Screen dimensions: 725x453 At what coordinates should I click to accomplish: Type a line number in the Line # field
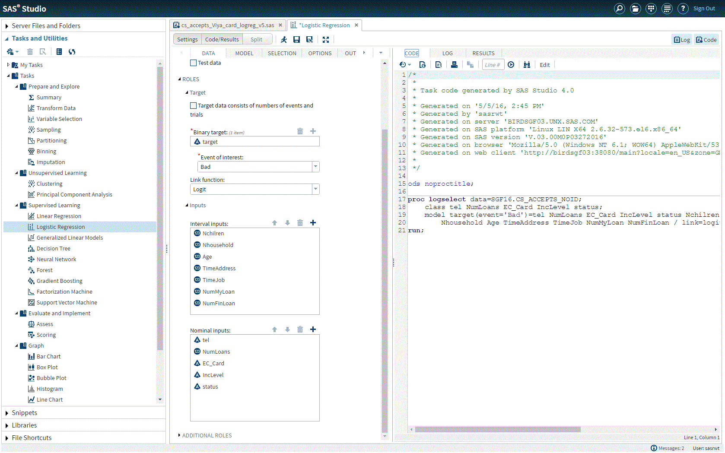click(493, 64)
